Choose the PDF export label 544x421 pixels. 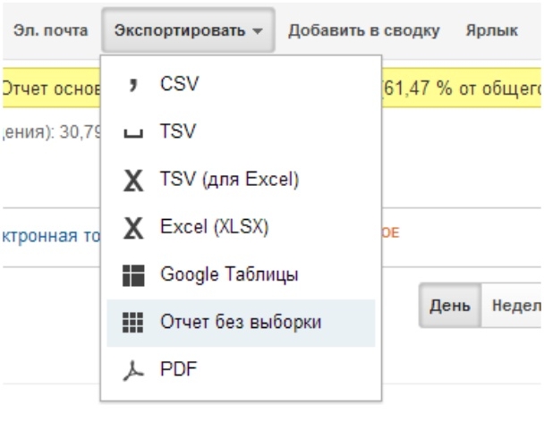coord(174,370)
